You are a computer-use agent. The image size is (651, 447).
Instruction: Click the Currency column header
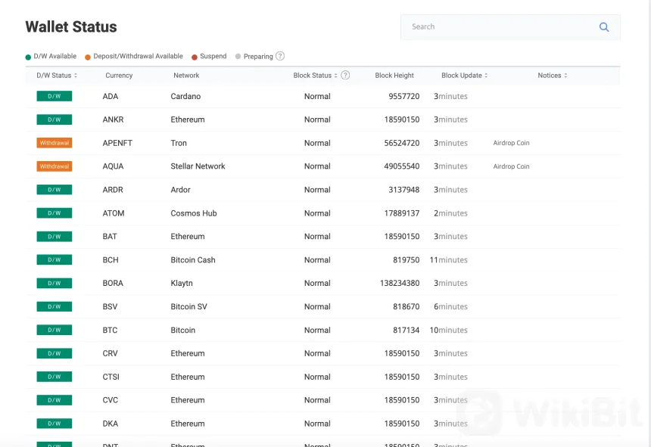pyautogui.click(x=119, y=76)
